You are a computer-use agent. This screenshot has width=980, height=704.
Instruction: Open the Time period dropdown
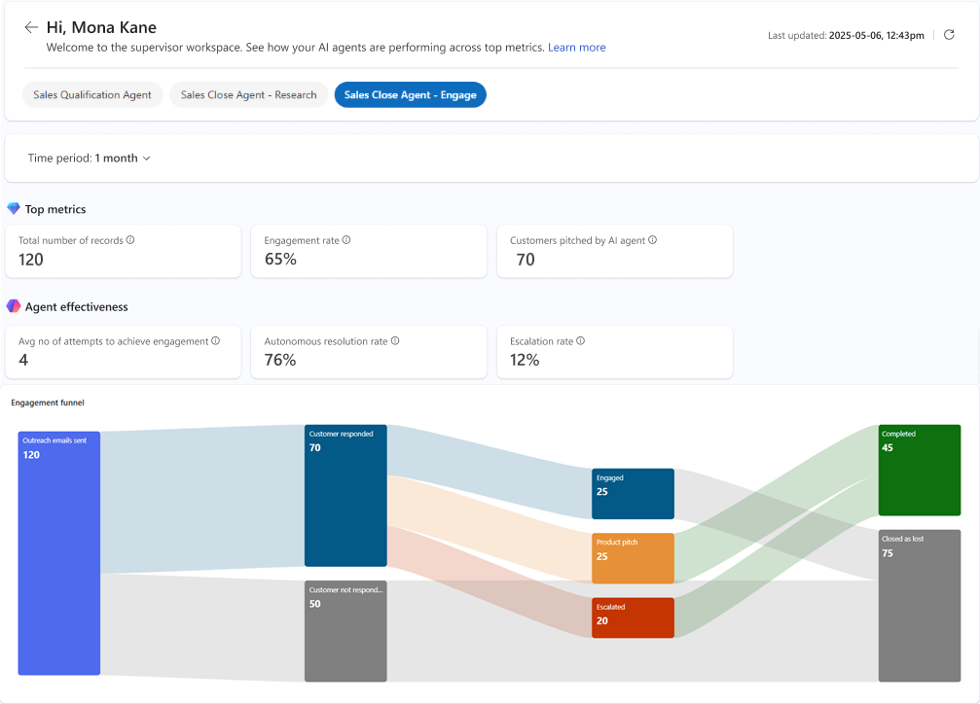coord(90,158)
